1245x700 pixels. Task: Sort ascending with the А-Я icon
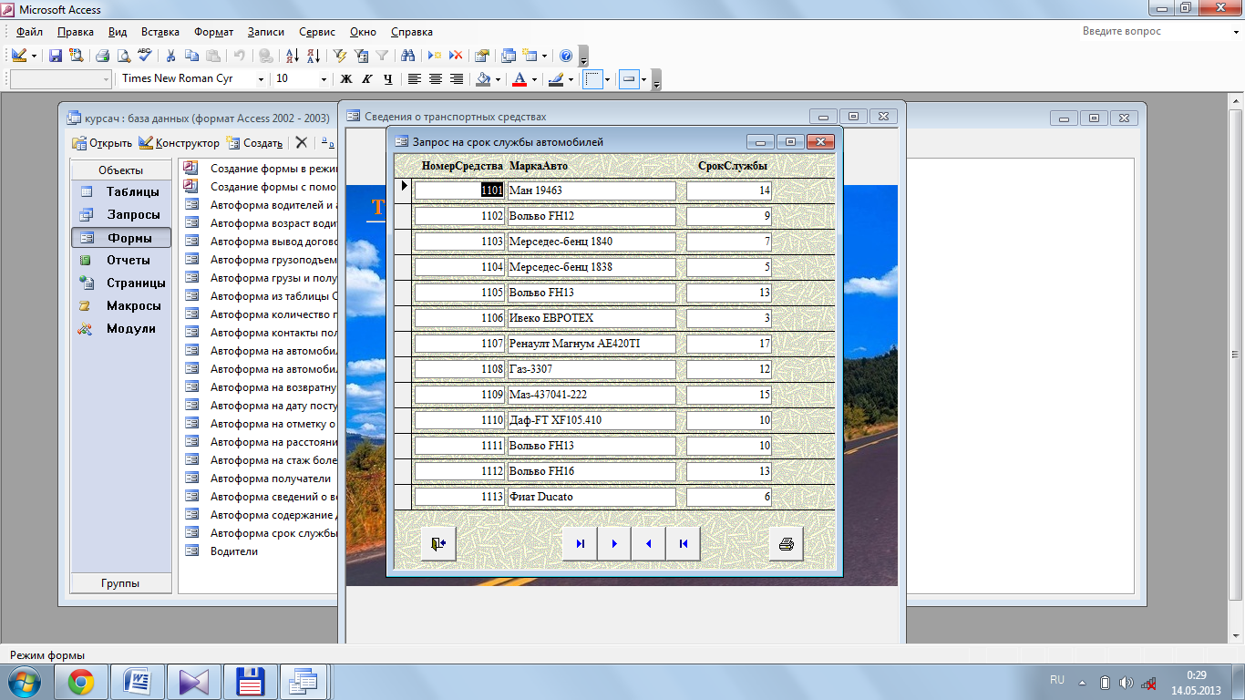click(x=292, y=56)
